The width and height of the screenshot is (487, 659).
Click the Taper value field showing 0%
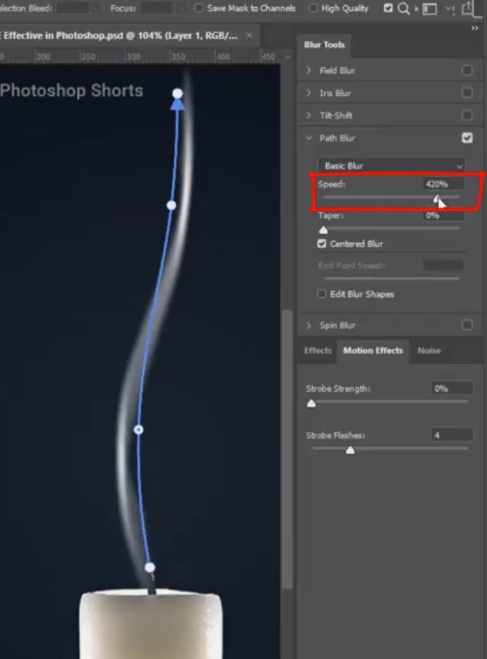(x=443, y=216)
